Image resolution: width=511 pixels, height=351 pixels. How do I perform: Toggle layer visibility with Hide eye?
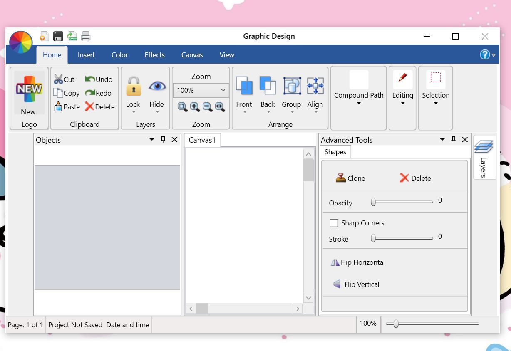(157, 86)
